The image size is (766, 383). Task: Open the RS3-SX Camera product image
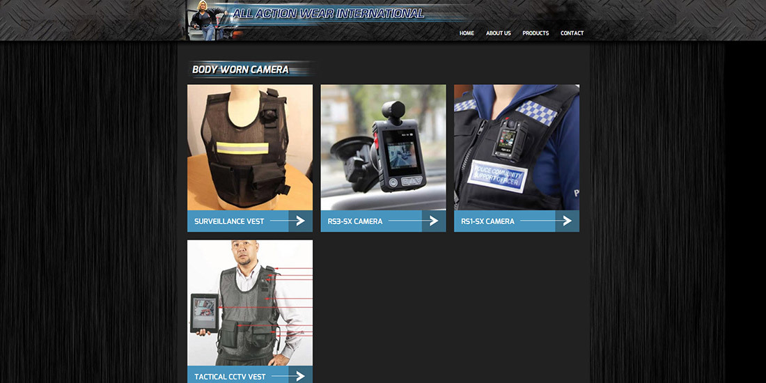click(x=384, y=148)
